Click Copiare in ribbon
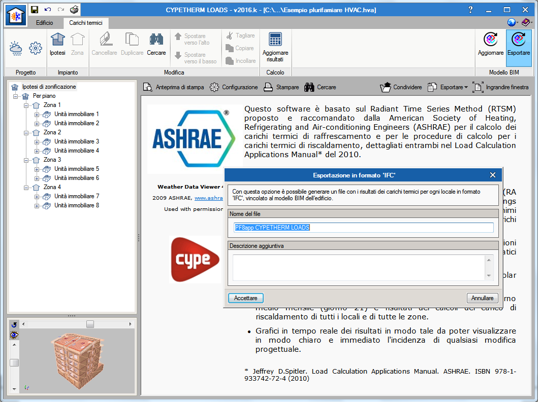 tap(240, 48)
